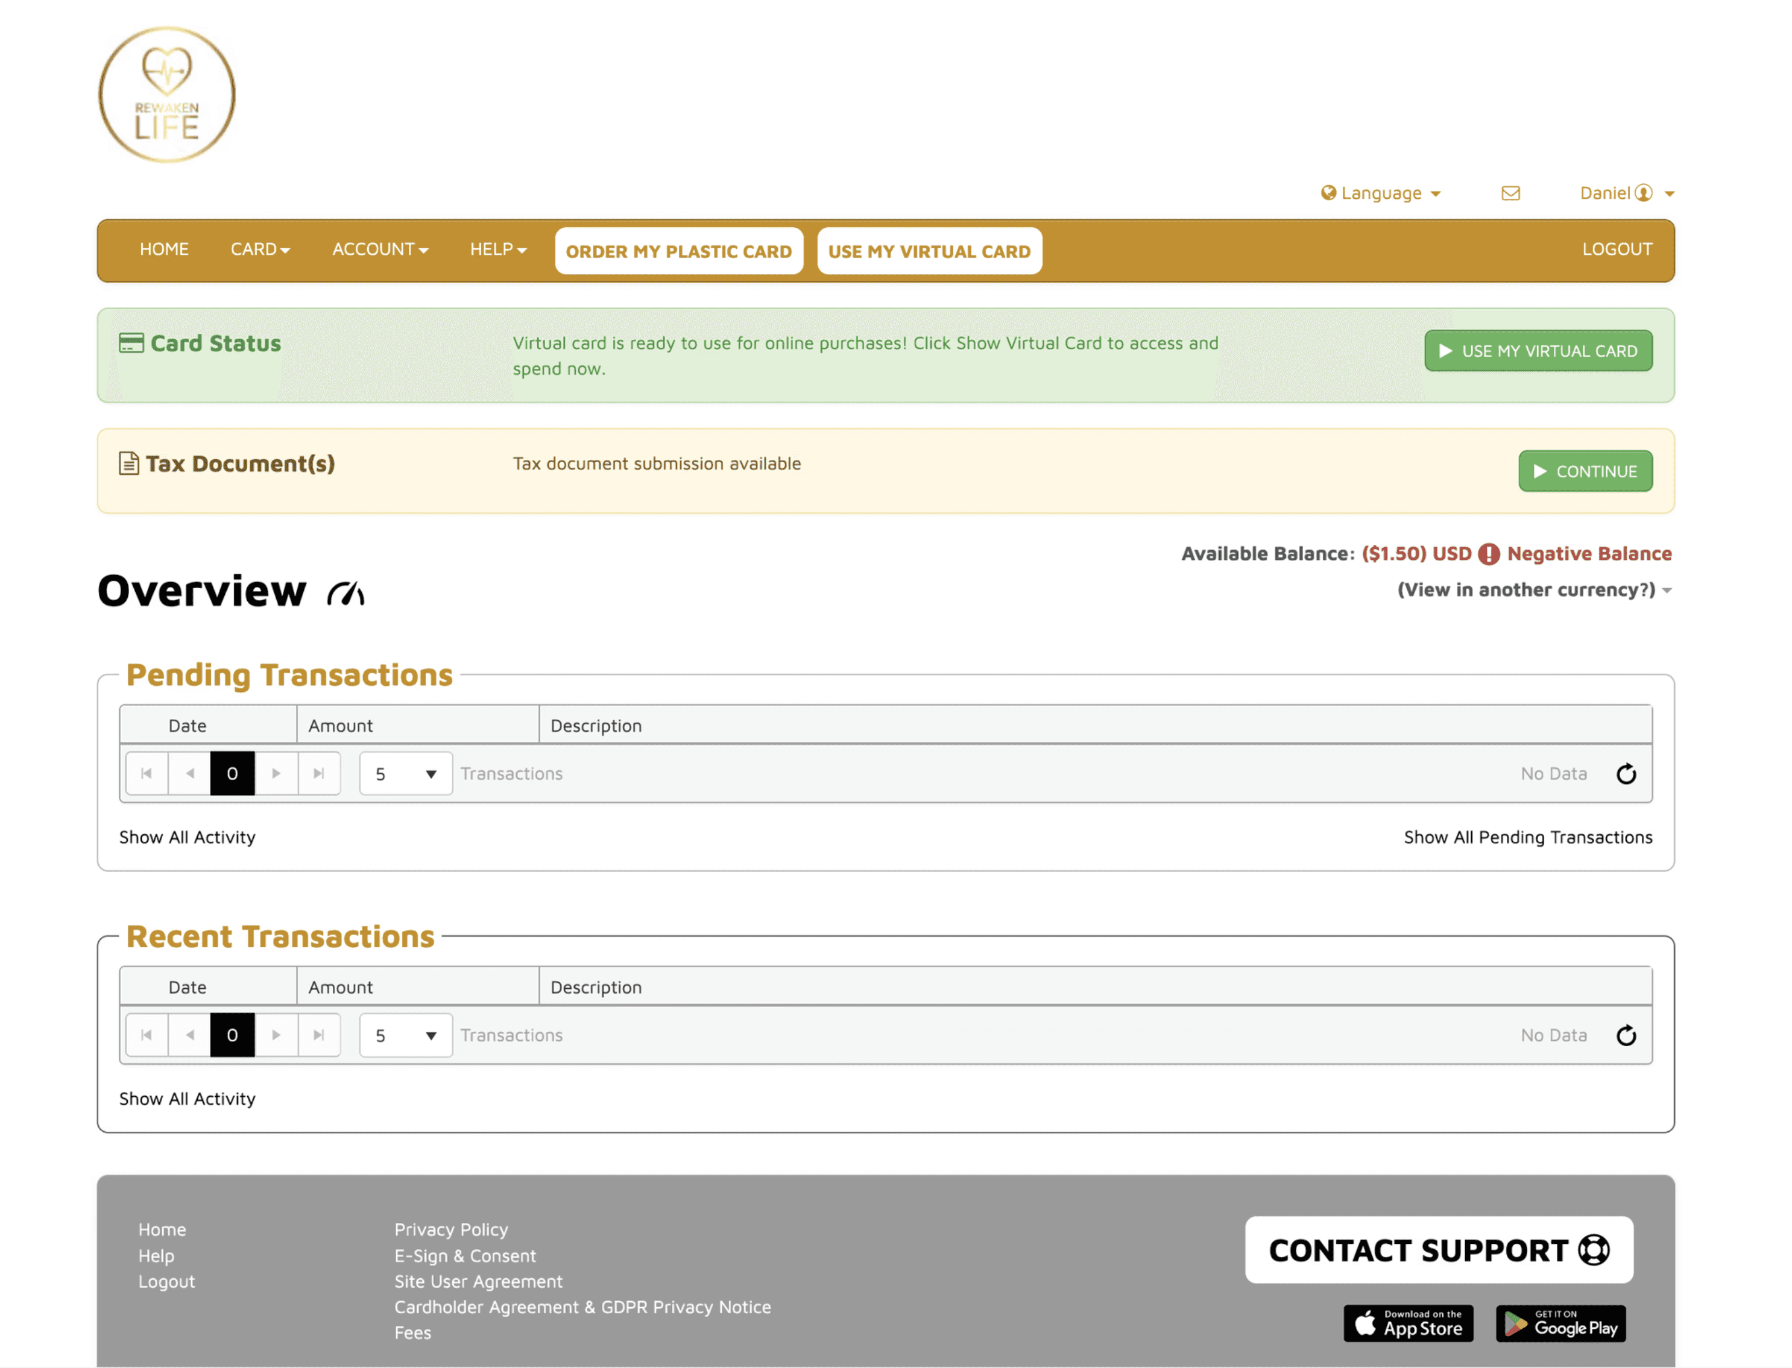
Task: Refresh the Recent Transactions table
Action: point(1626,1035)
